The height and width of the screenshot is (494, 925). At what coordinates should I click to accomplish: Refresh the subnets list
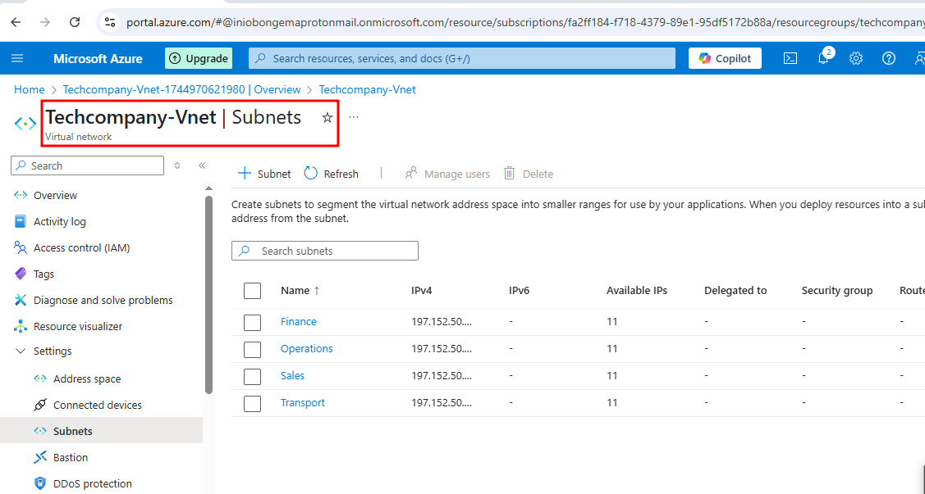(x=331, y=174)
